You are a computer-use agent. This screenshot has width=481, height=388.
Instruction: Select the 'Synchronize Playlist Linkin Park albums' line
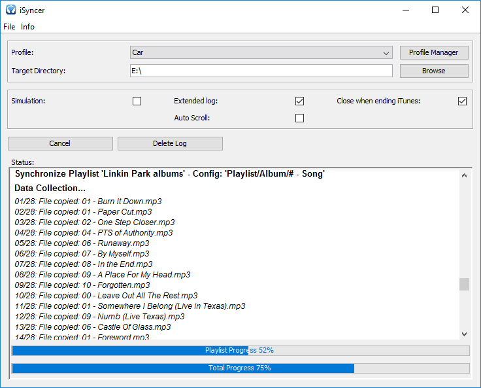[x=170, y=174]
